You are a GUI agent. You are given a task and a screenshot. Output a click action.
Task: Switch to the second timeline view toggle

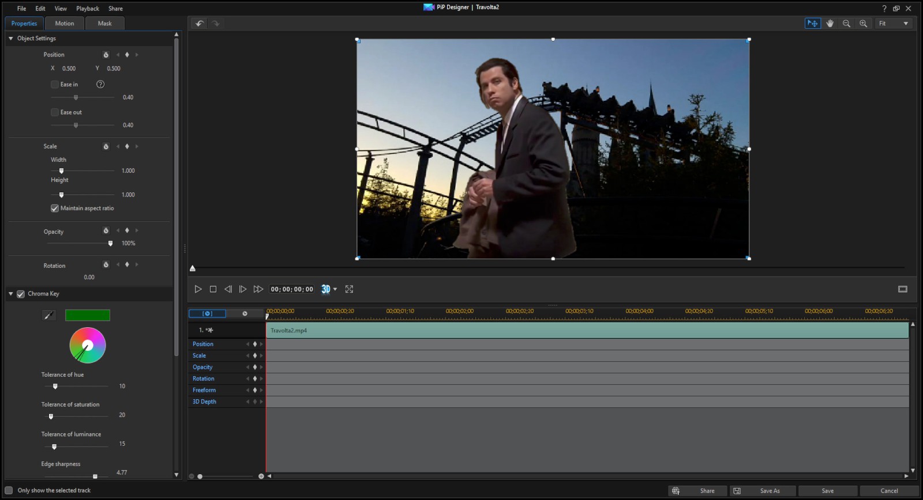(245, 313)
